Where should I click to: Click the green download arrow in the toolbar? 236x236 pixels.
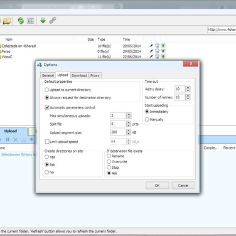43,21
